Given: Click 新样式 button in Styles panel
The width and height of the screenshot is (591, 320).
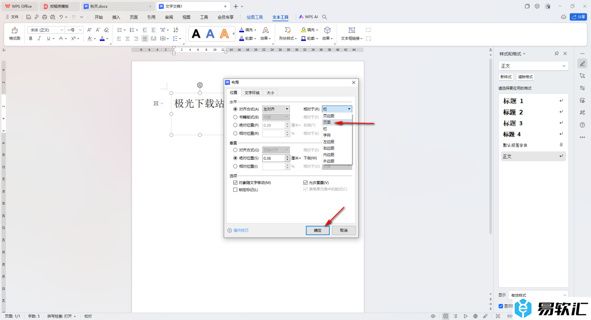Looking at the screenshot, I should tap(506, 77).
